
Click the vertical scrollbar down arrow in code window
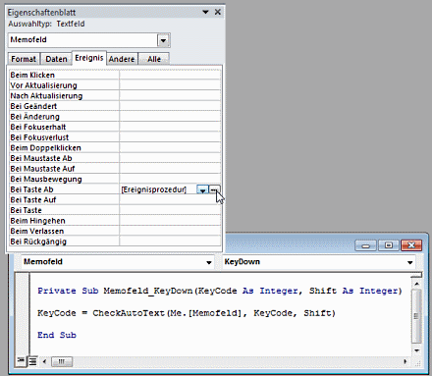(416, 350)
